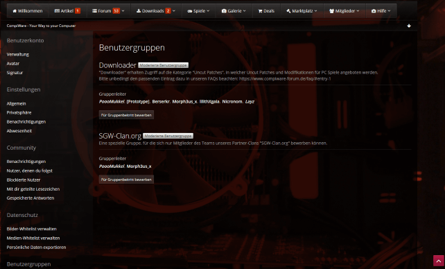Open Benachrichtigungen under Community
Screen dimensions: 445x269
pyautogui.click(x=26, y=162)
